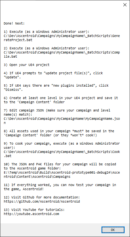Close the dialog with the X icon
Screen dimensions: 130x237
pos(125,5)
